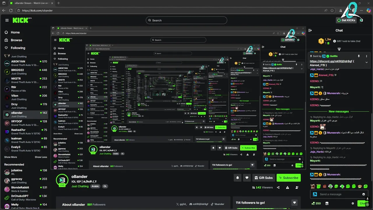Viewport: 373px width, 210px height.
Task: Open pinned message three-dot options
Action: pyautogui.click(x=366, y=56)
